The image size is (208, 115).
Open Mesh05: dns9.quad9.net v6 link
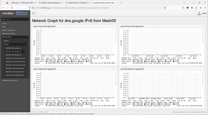15,72
